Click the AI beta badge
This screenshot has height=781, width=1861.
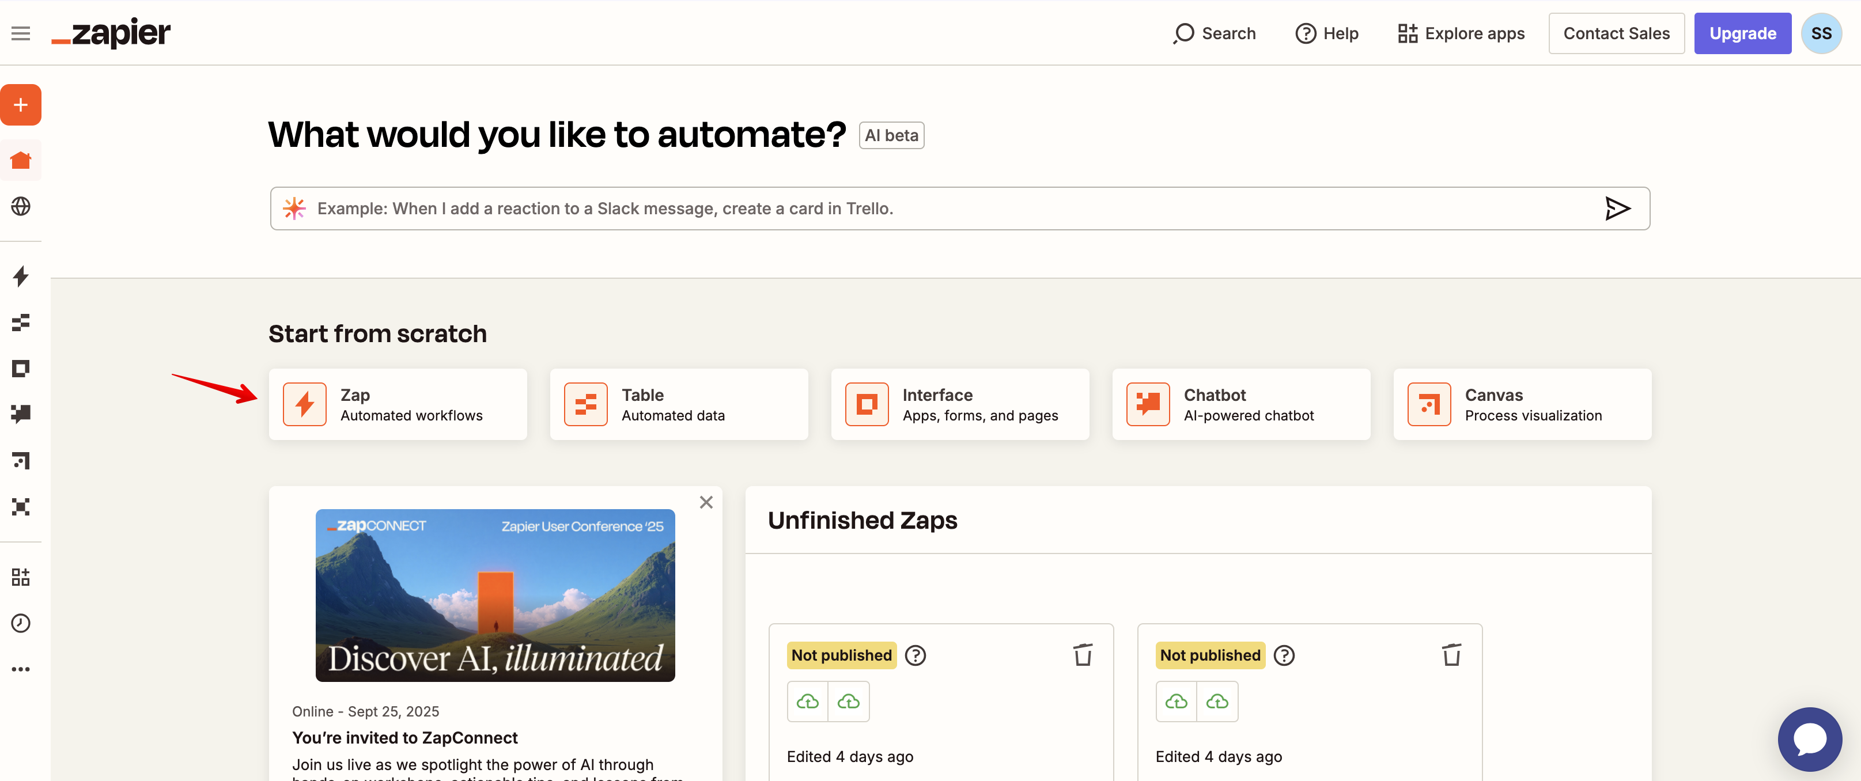tap(891, 135)
